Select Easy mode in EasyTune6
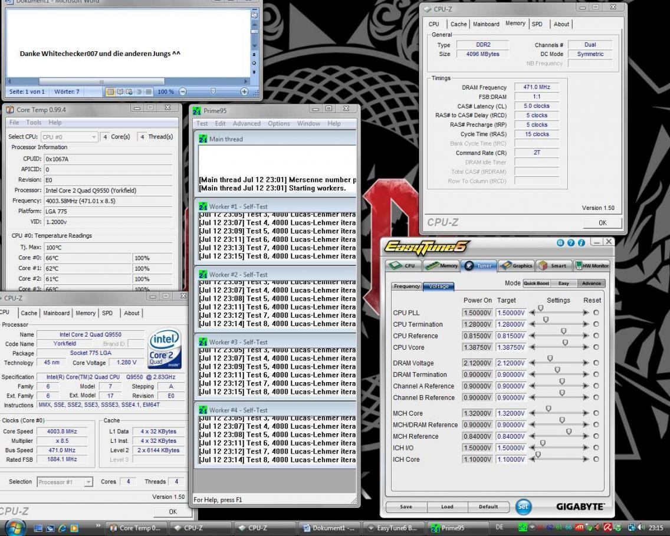670x536 pixels. tap(564, 283)
